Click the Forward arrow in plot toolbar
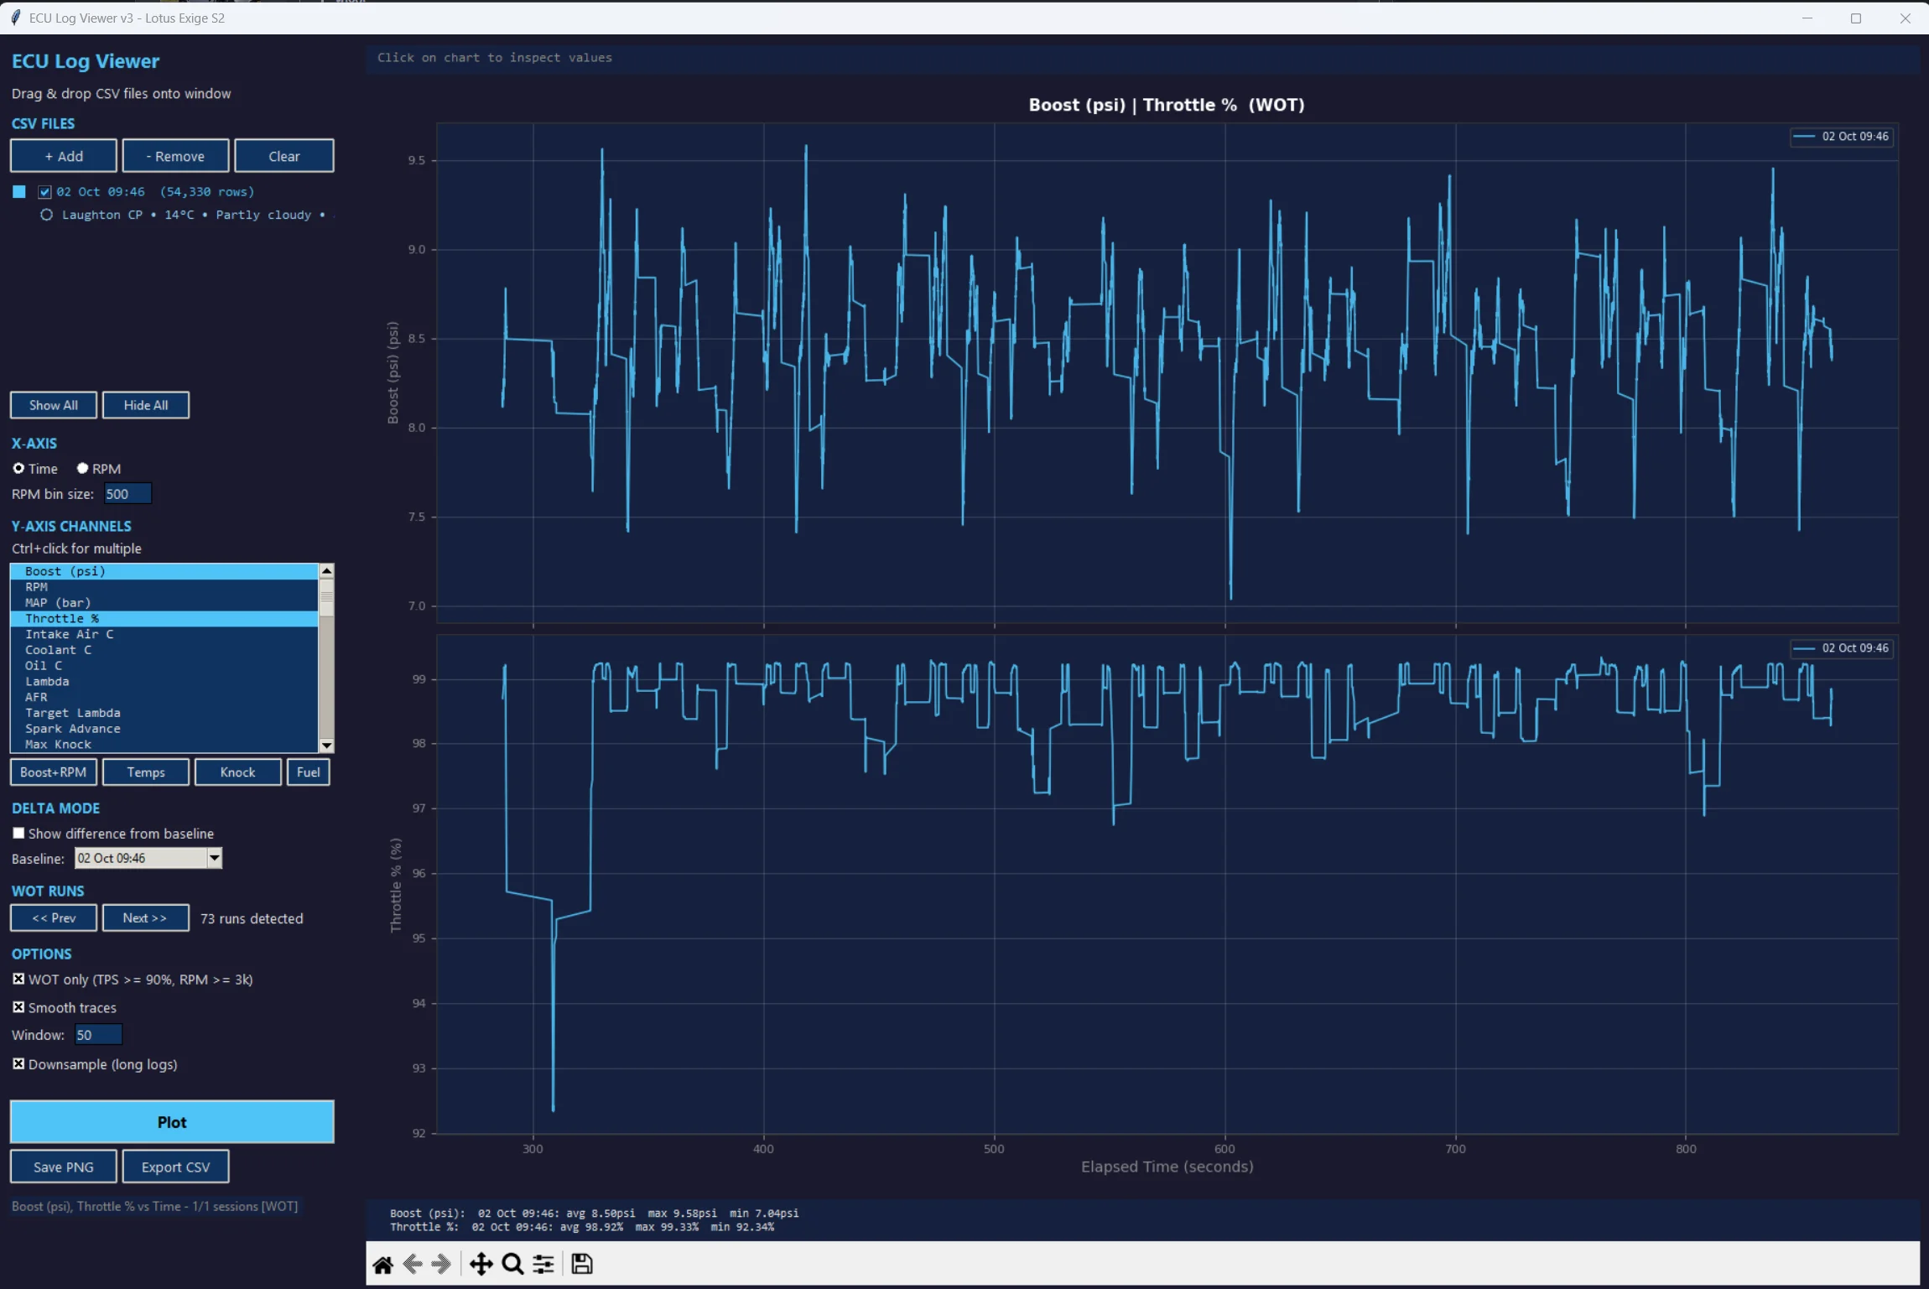Viewport: 1929px width, 1289px height. [x=441, y=1264]
